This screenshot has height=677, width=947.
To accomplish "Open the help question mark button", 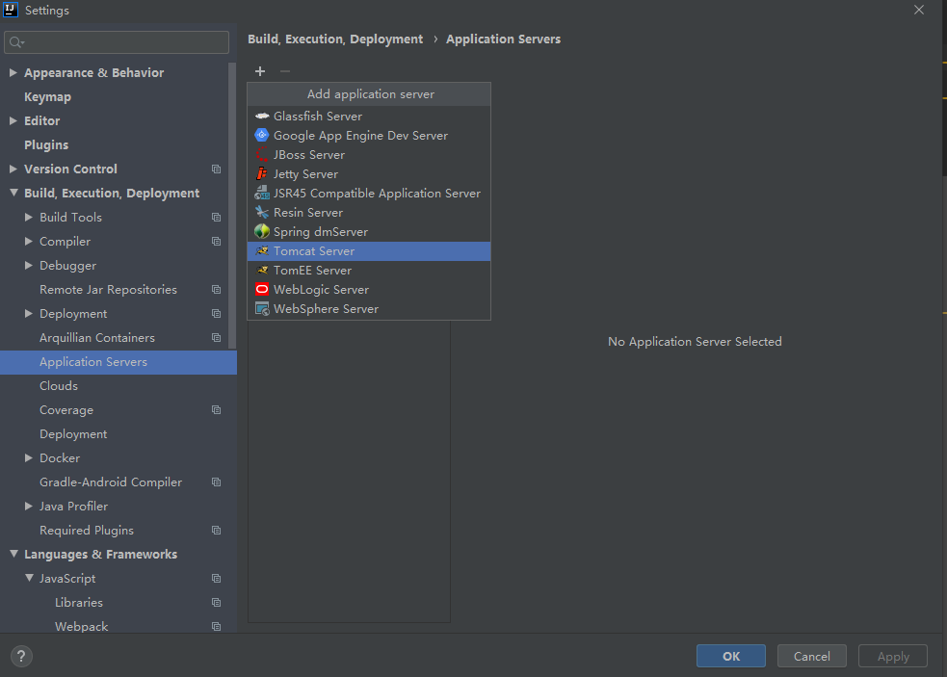I will coord(20,656).
